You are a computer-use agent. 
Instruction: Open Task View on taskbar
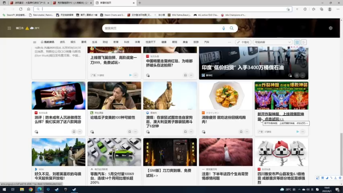(13, 190)
